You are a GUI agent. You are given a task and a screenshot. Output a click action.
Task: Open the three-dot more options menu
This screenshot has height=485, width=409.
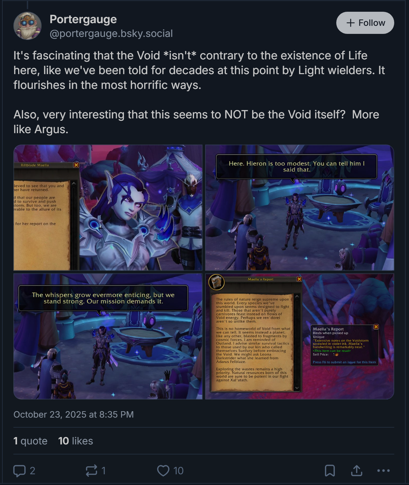tap(384, 471)
